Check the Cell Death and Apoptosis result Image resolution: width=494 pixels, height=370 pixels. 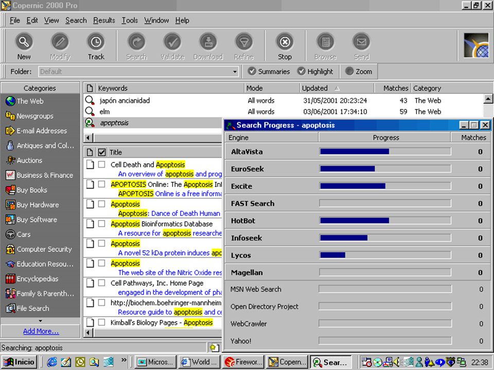[101, 164]
